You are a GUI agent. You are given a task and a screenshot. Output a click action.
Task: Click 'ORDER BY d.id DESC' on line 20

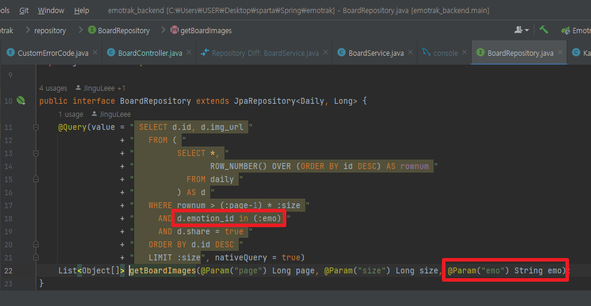[191, 245]
